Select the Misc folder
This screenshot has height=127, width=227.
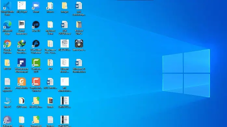coord(21,120)
